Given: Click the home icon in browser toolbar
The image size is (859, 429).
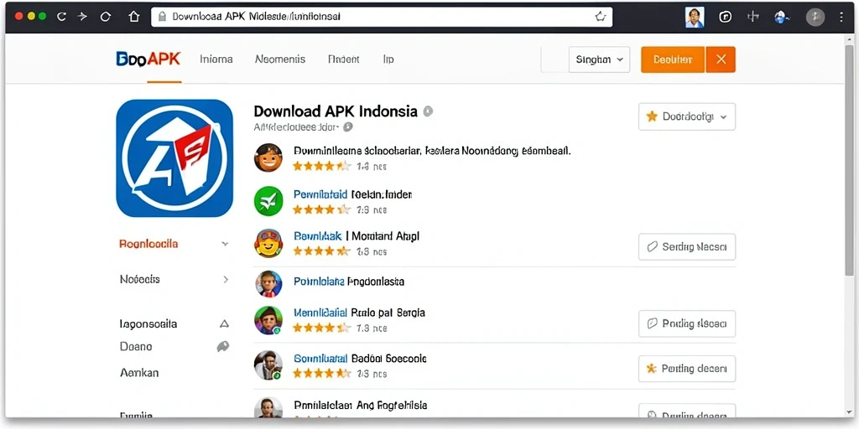Looking at the screenshot, I should click(133, 17).
